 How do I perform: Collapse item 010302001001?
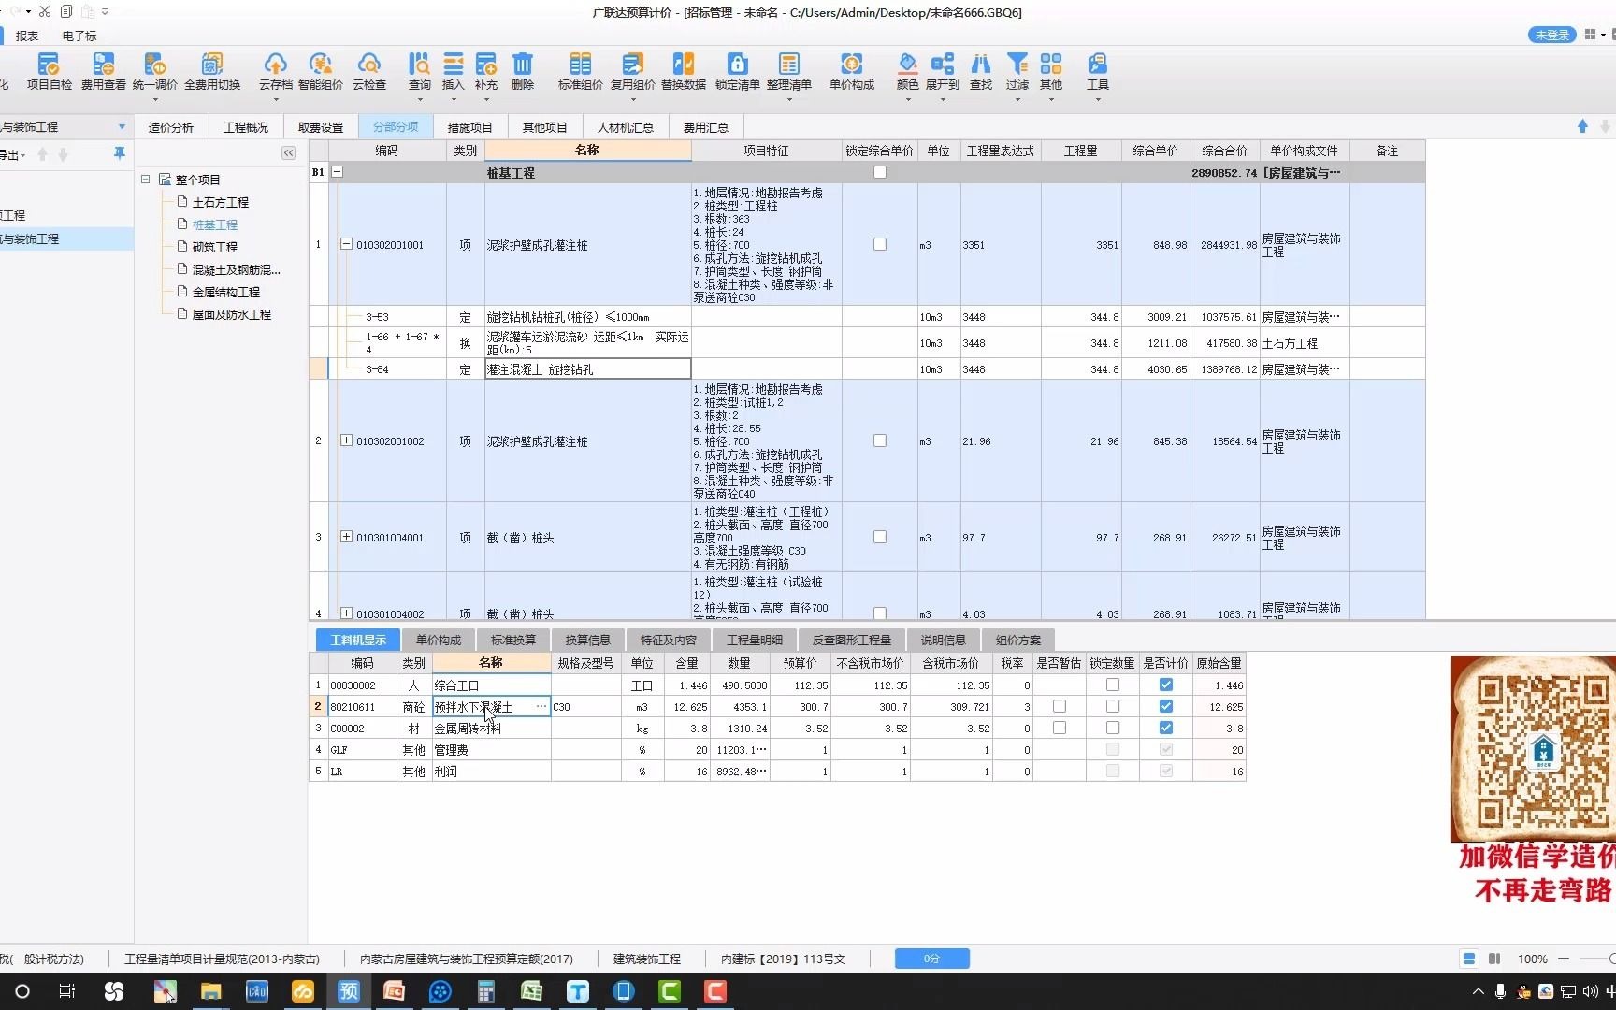(346, 244)
